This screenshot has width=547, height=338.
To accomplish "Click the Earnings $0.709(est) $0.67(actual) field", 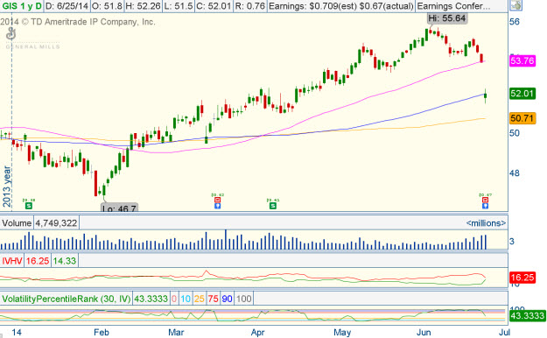I will (x=340, y=6).
